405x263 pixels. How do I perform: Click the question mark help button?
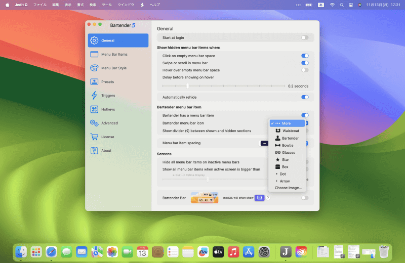(268, 198)
